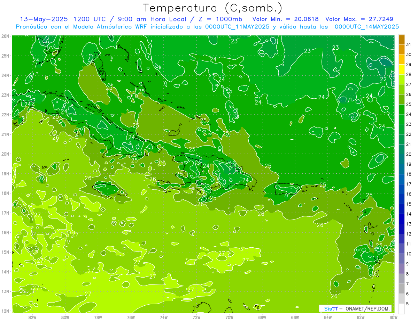Click the 23N latitude axis label
The image size is (418, 322).
(x=5, y=95)
